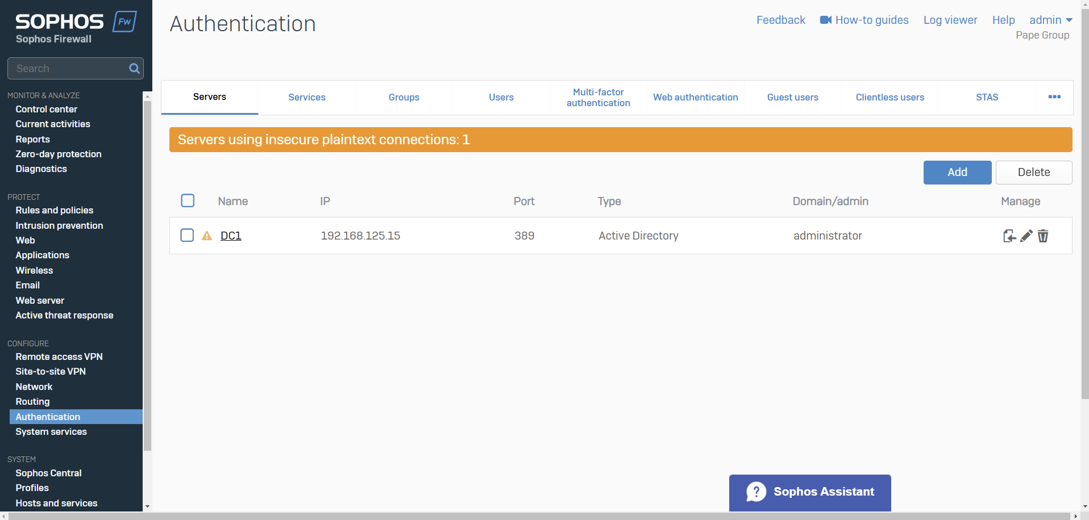Tick the checkbox for DC1 row

(x=187, y=235)
